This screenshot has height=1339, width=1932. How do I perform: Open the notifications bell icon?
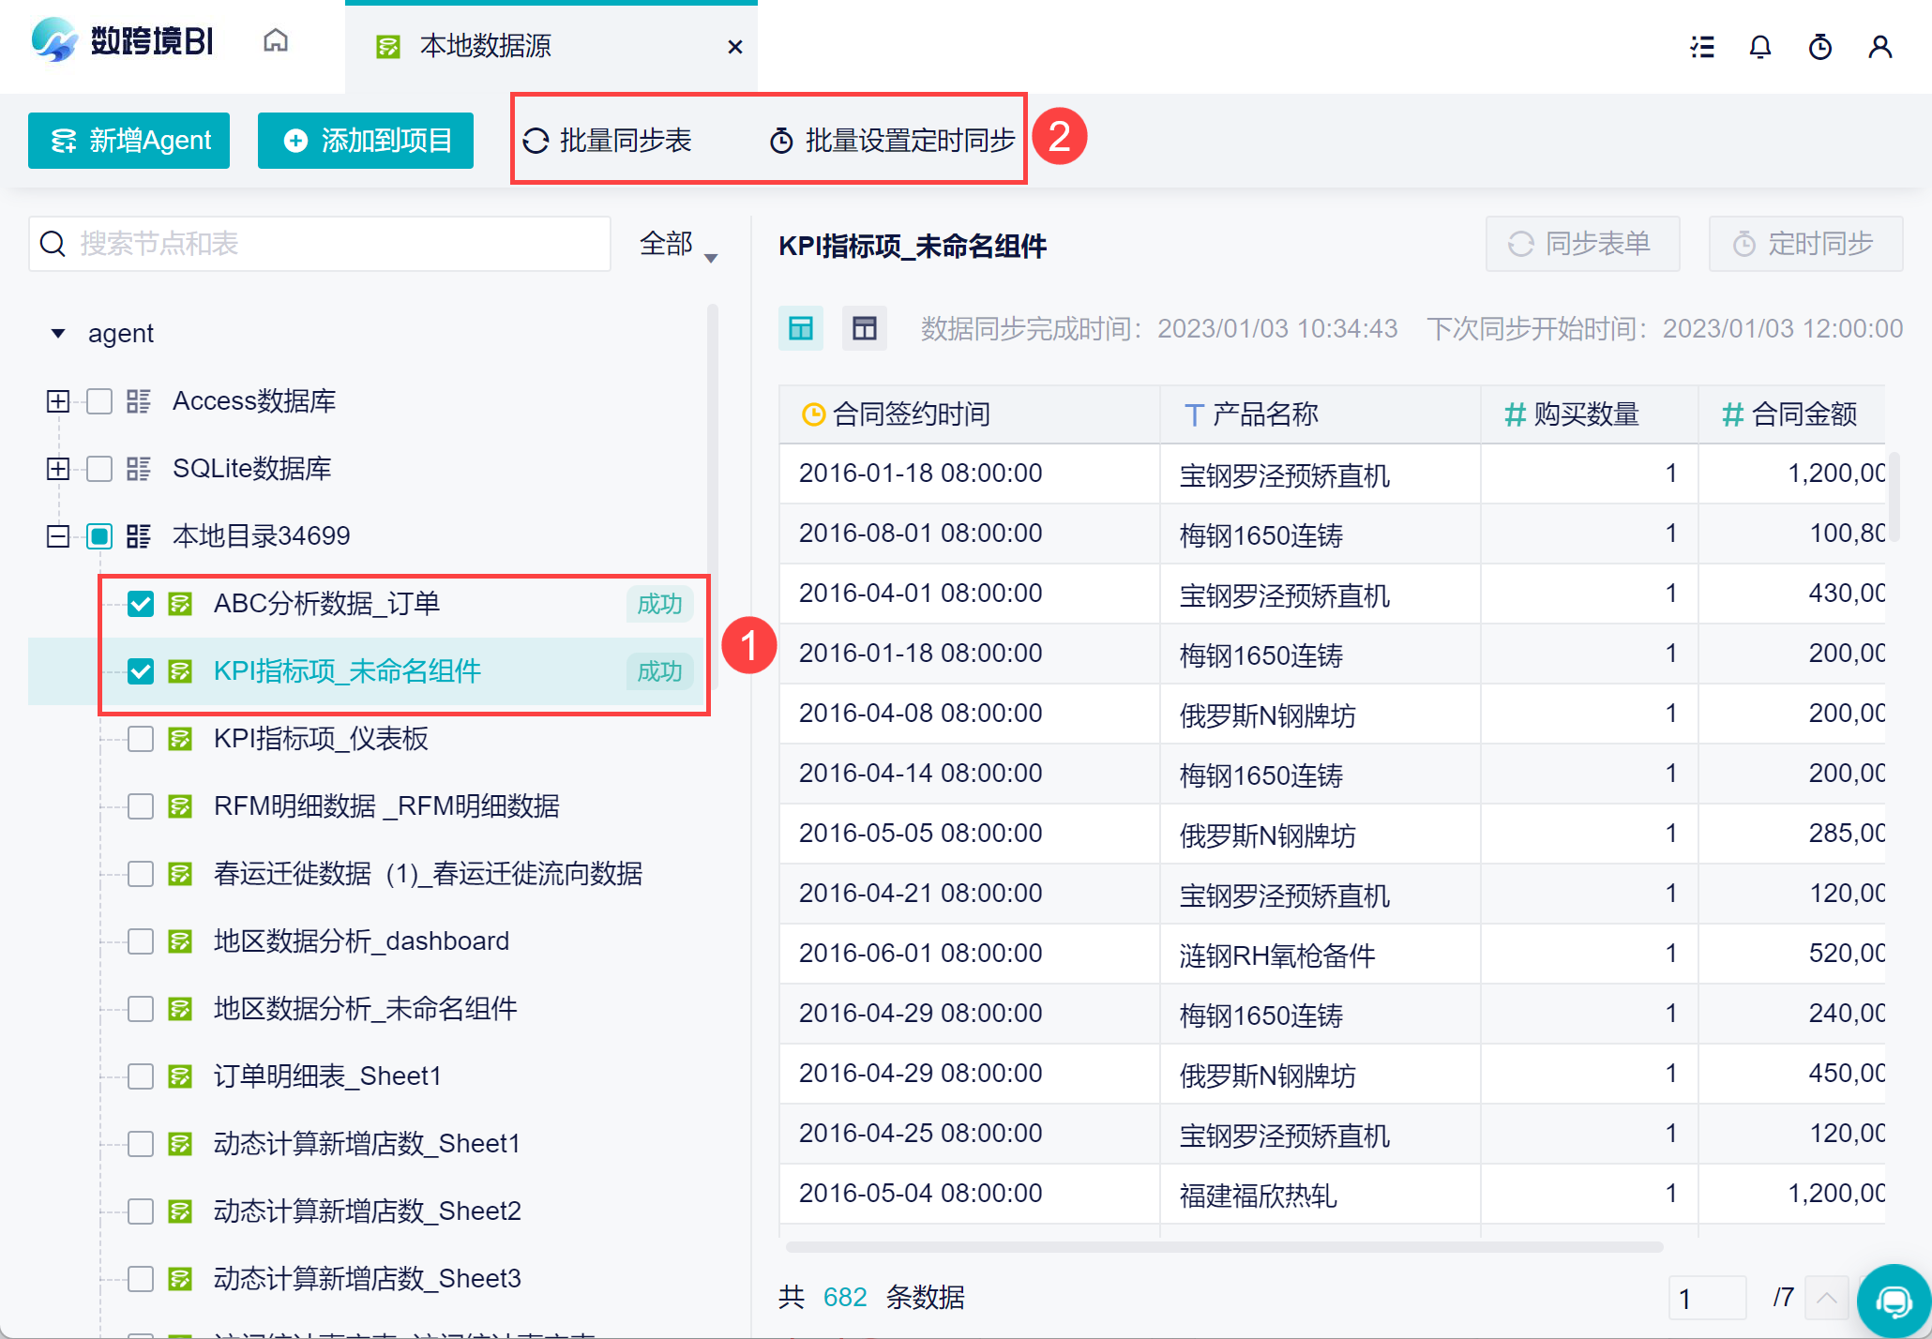click(x=1760, y=47)
